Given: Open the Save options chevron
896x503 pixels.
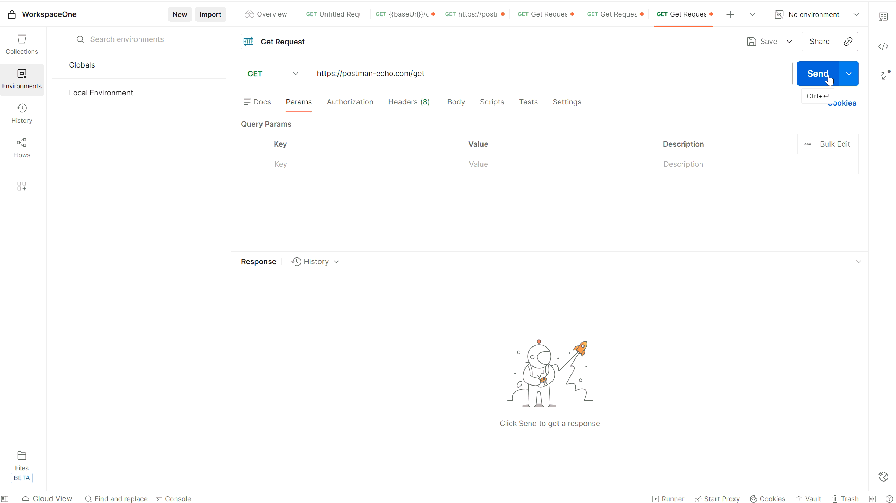Looking at the screenshot, I should [789, 42].
